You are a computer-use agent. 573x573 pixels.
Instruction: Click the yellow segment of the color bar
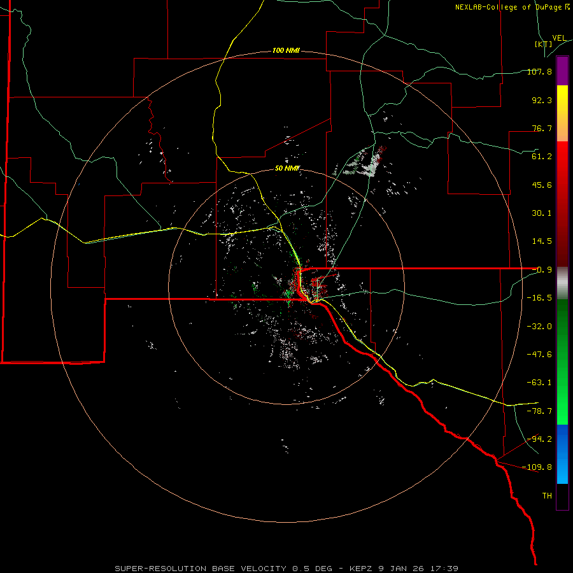click(562, 113)
